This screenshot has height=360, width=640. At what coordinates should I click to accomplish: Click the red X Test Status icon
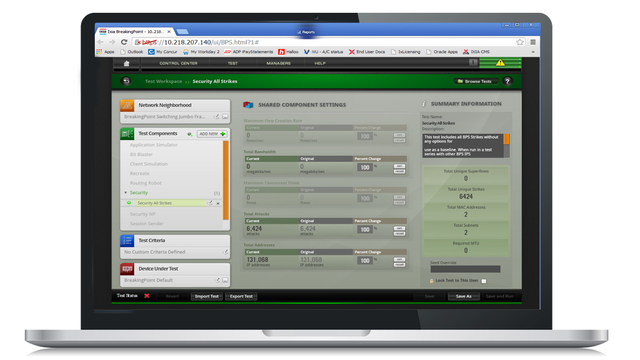tap(147, 296)
